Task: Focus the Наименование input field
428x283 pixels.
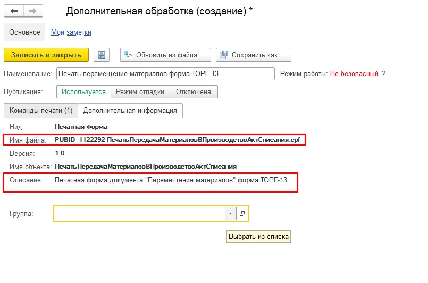Action: click(165, 74)
